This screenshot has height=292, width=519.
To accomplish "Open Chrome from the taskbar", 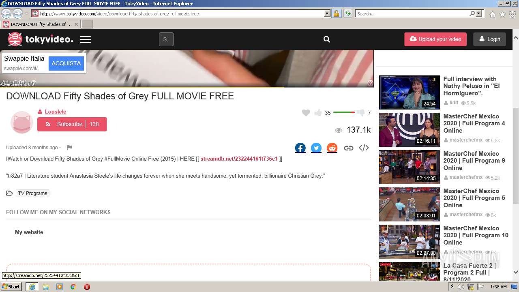I will pos(73,287).
